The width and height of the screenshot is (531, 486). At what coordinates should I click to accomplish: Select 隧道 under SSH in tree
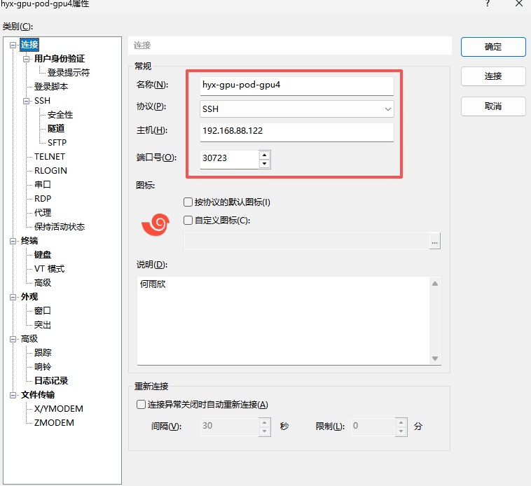point(56,129)
